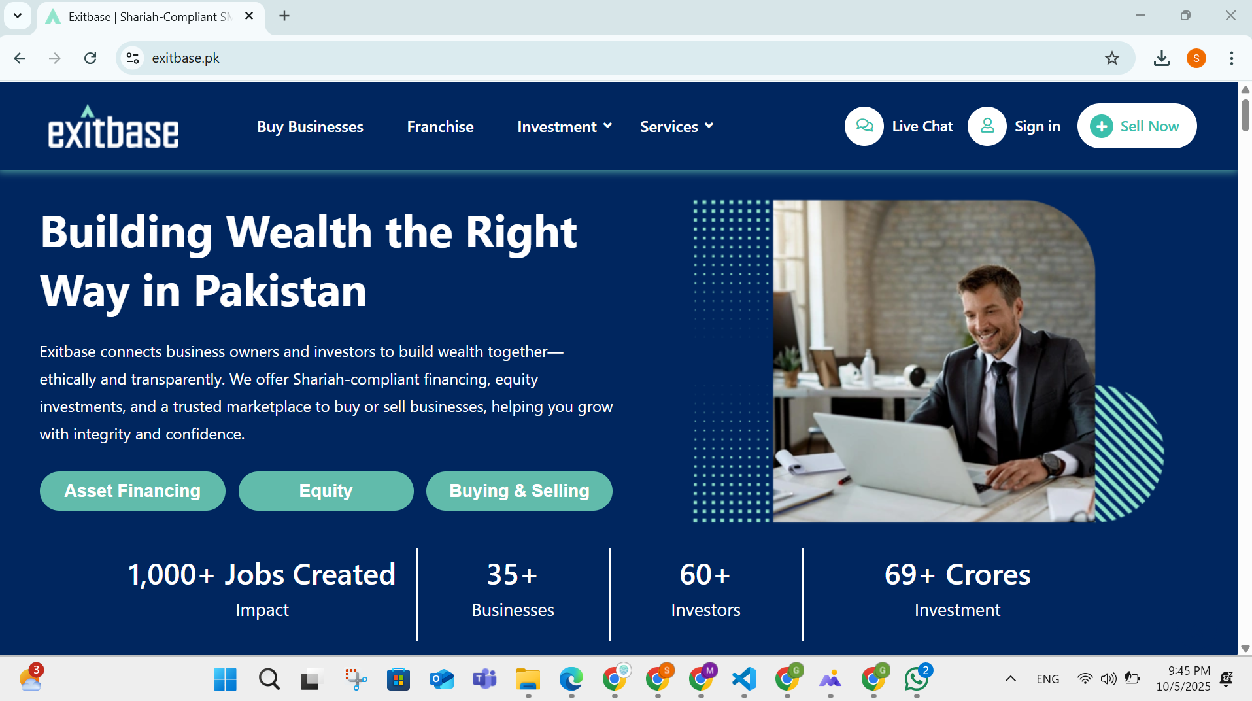This screenshot has height=701, width=1252.
Task: Open the browser three-dot menu
Action: click(x=1231, y=58)
